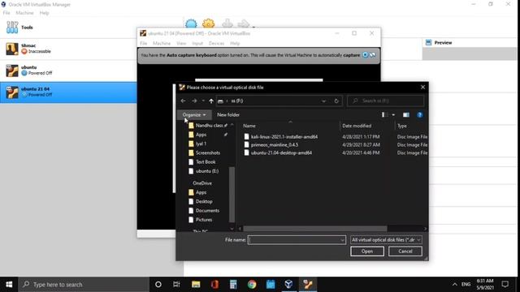Click the Open button
Viewport: 520px width, 292px height.
click(367, 251)
